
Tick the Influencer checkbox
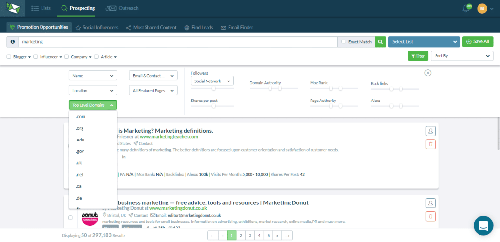pos(36,57)
